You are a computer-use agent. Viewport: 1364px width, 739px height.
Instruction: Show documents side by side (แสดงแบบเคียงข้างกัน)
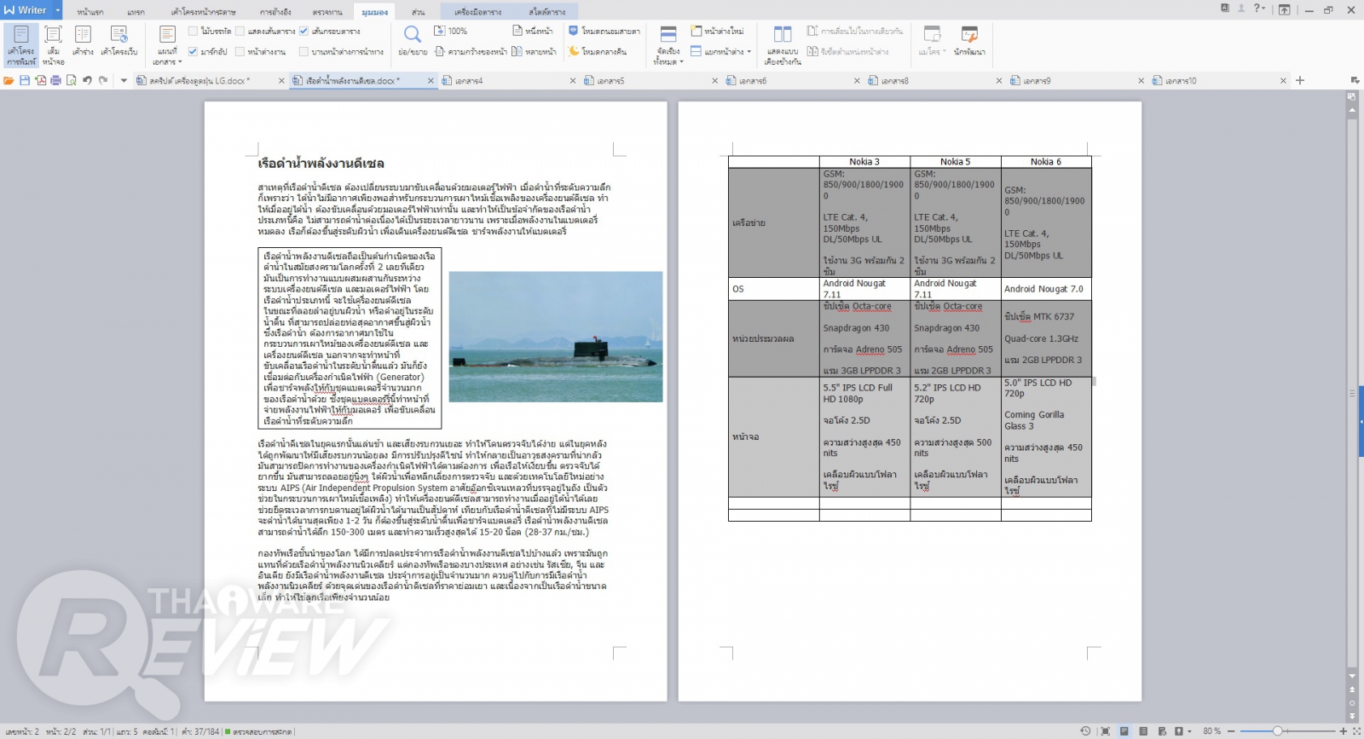point(783,45)
